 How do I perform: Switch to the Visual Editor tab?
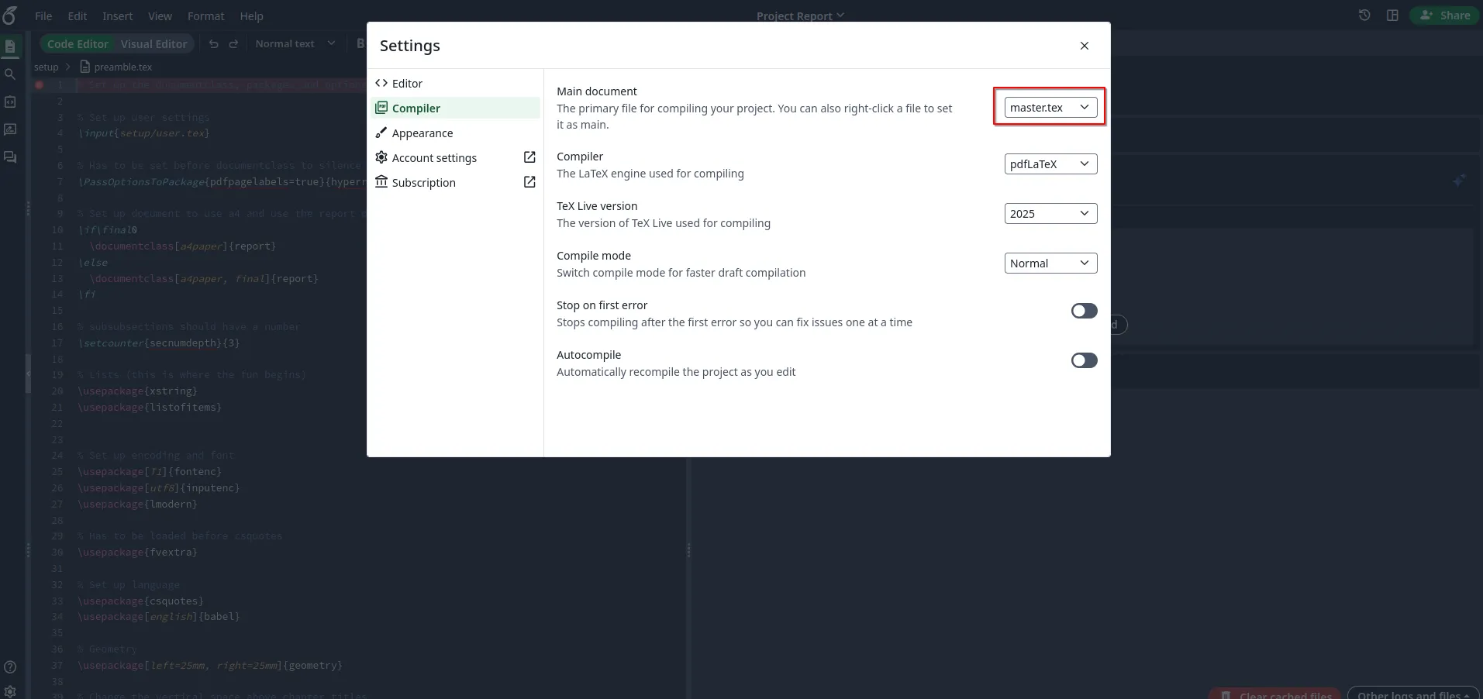[x=152, y=43]
